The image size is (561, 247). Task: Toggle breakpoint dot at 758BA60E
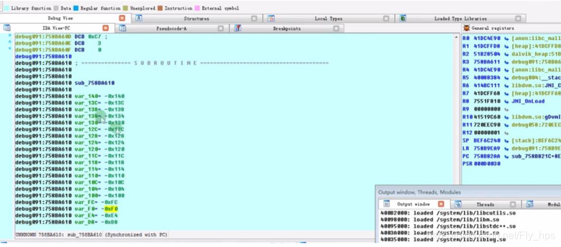[10, 43]
